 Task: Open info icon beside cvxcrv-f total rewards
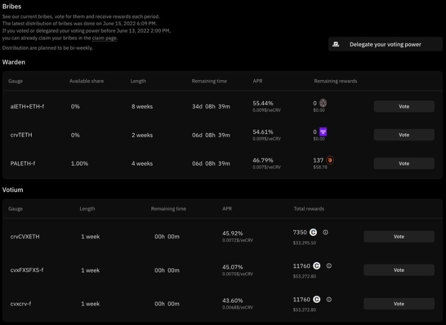(329, 299)
